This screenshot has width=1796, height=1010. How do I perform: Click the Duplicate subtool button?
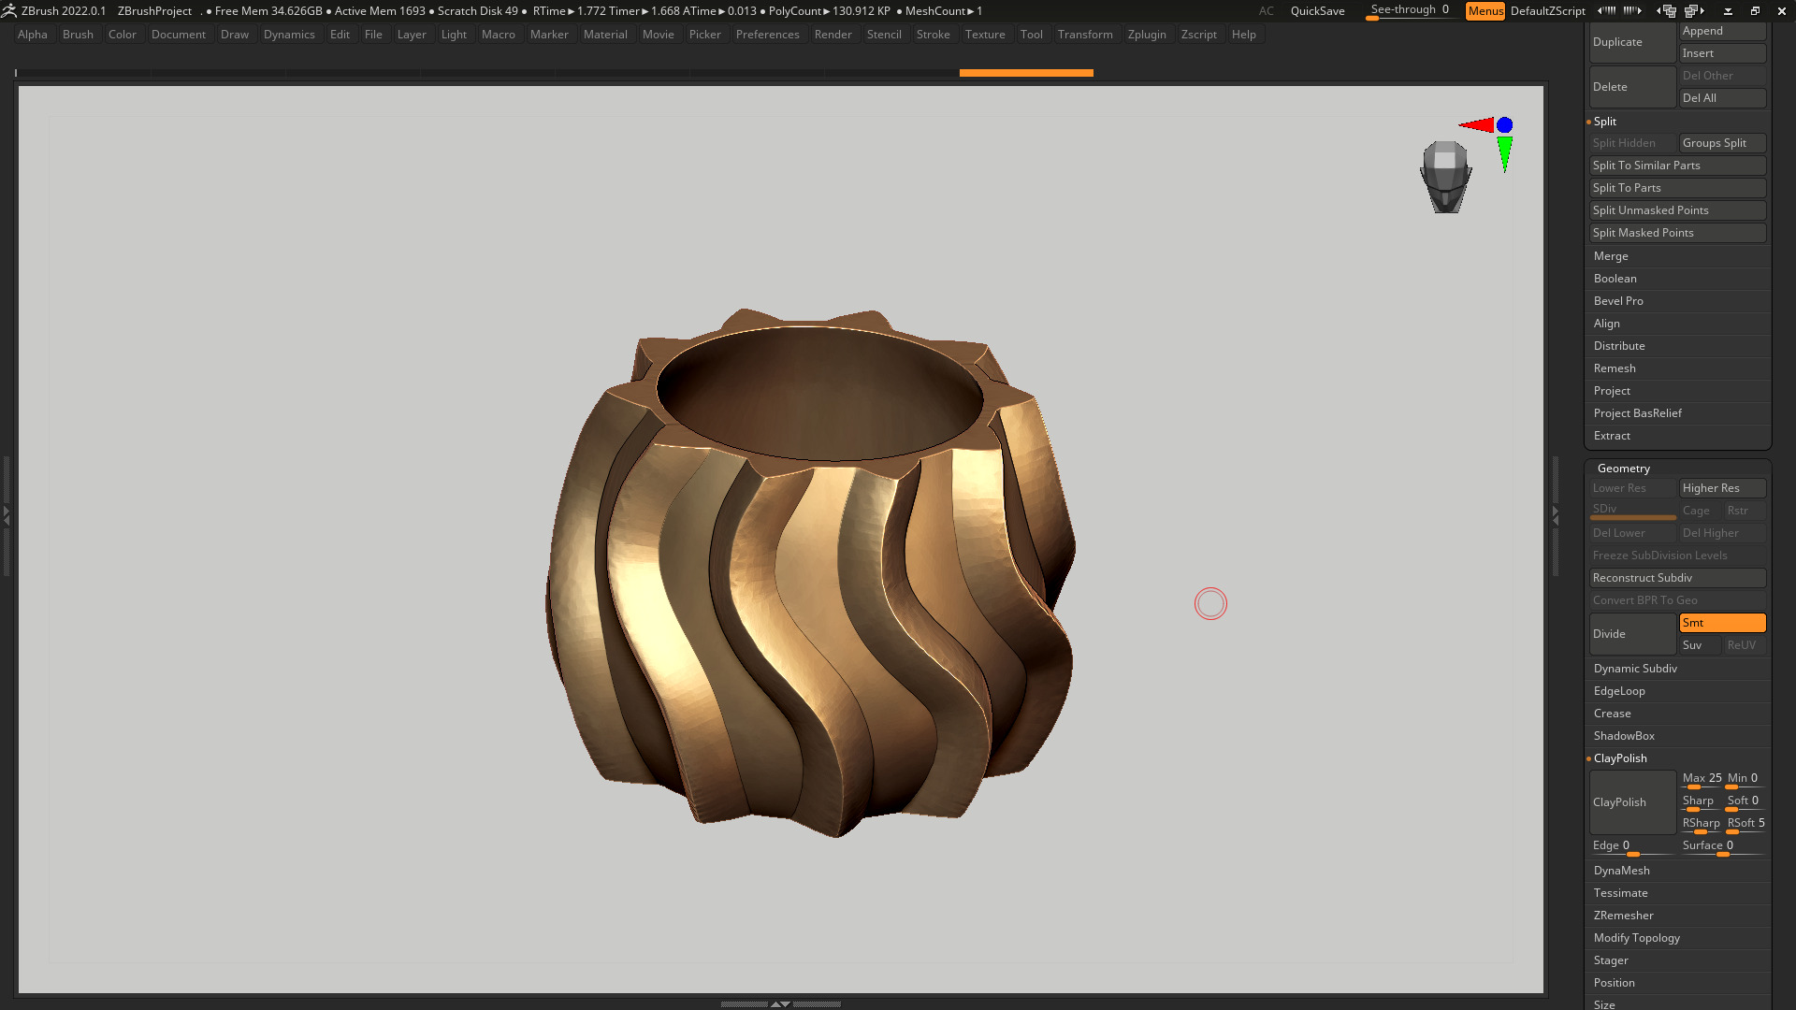[x=1632, y=42]
